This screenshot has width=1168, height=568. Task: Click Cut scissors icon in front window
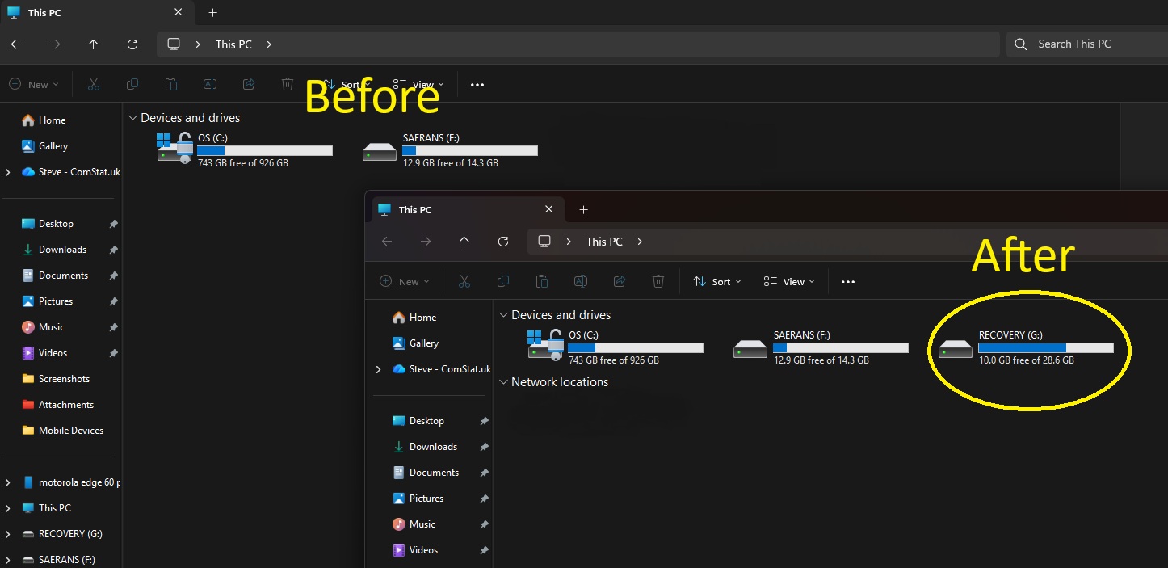[464, 281]
